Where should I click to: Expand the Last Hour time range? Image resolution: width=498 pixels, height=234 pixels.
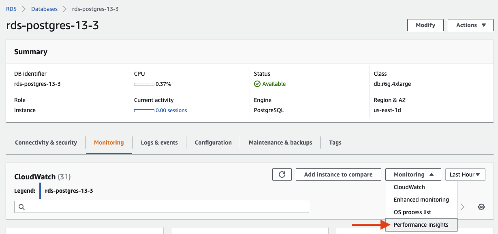coord(465,174)
